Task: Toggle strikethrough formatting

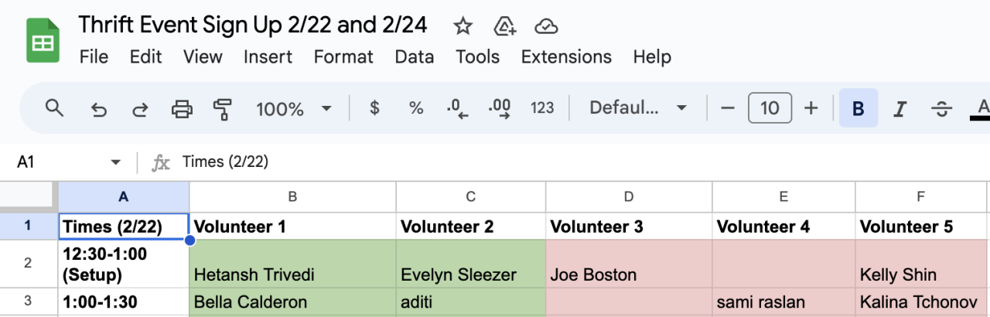Action: [940, 109]
